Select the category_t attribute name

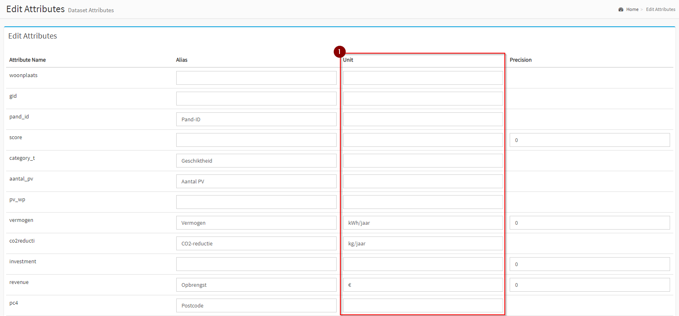(22, 158)
